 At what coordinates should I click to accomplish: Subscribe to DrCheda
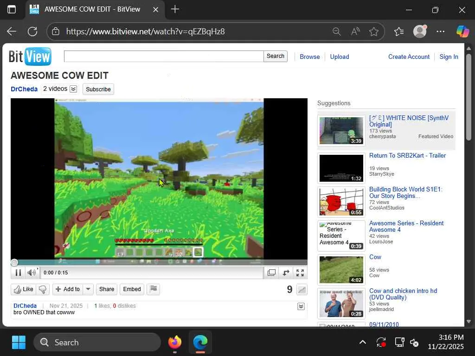coord(98,89)
